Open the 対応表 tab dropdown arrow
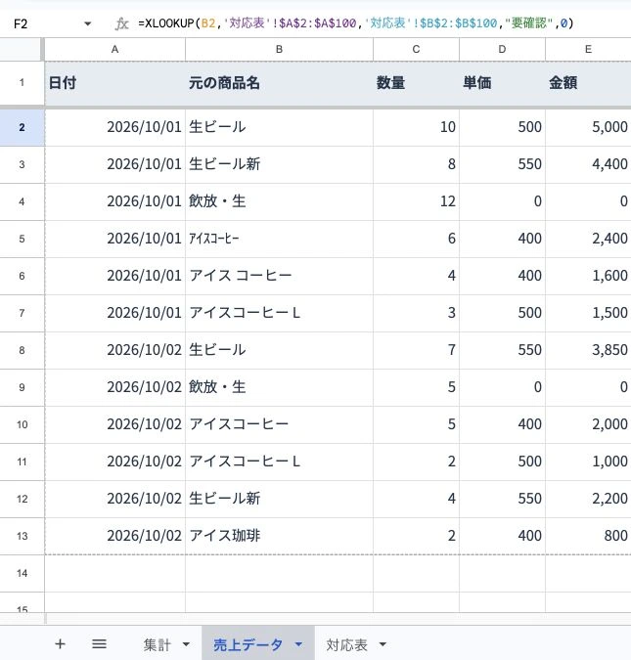 pos(383,644)
